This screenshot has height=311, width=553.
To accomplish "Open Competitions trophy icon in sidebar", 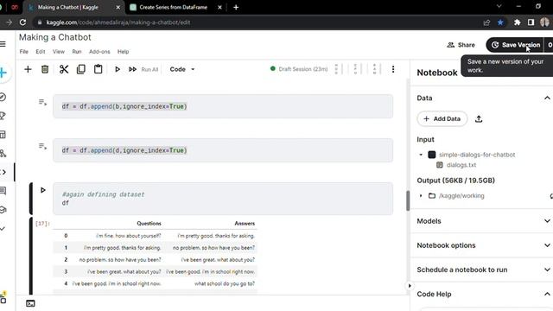I will pyautogui.click(x=3, y=116).
